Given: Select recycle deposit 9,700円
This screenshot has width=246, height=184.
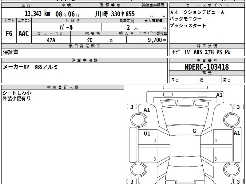Looking at the screenshot, I should 157,40.
